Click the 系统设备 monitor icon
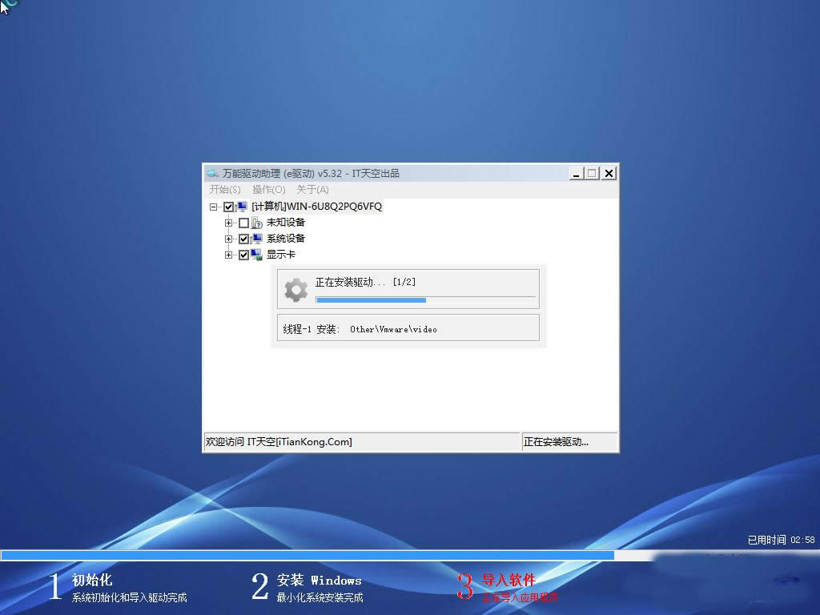The width and height of the screenshot is (820, 615). [257, 239]
